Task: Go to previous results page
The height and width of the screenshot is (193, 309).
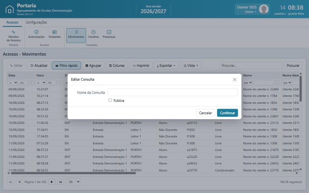Action: click(x=19, y=182)
